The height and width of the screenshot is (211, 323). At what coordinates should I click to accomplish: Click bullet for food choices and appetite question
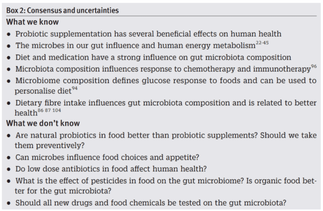point(9,158)
